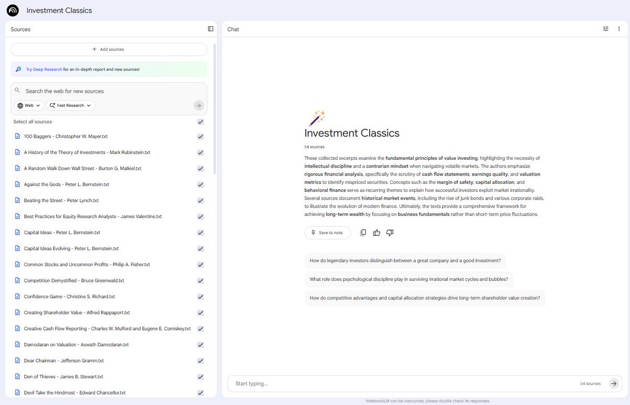Viewport: 630px width, 405px height.
Task: Collapse the Sources panel via the sidebar icon
Action: pos(211,29)
